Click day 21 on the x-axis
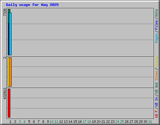This screenshot has height=125, width=160. point(103,122)
